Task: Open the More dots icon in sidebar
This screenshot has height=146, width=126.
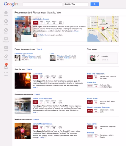Action: 6,72
